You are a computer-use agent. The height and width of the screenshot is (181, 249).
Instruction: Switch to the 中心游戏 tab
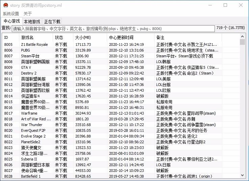pyautogui.click(x=12, y=21)
